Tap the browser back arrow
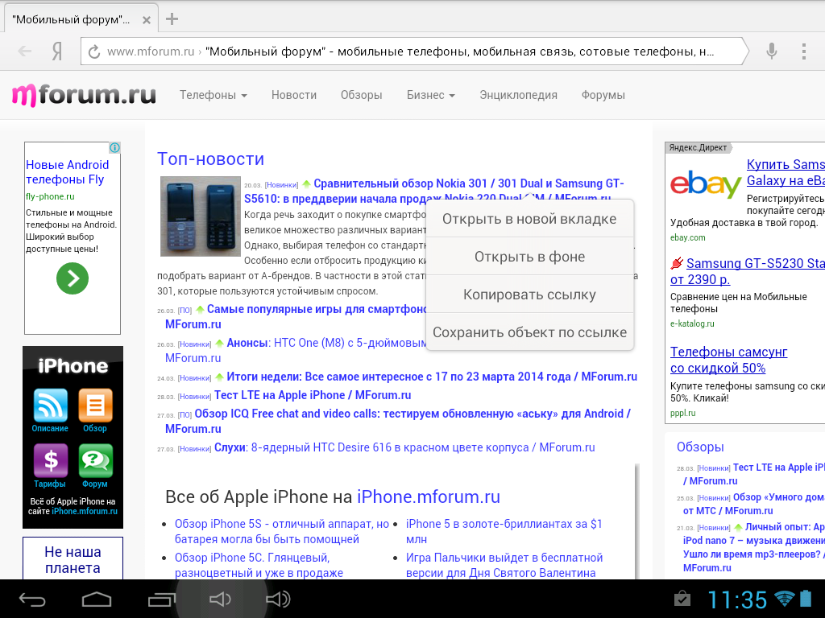The width and height of the screenshot is (825, 618). click(x=25, y=51)
